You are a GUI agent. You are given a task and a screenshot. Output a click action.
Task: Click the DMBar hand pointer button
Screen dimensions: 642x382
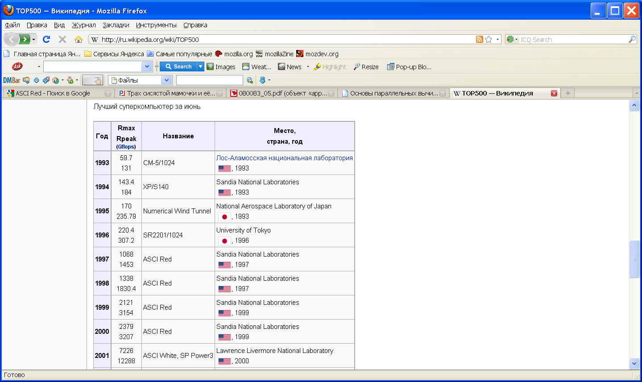93,80
